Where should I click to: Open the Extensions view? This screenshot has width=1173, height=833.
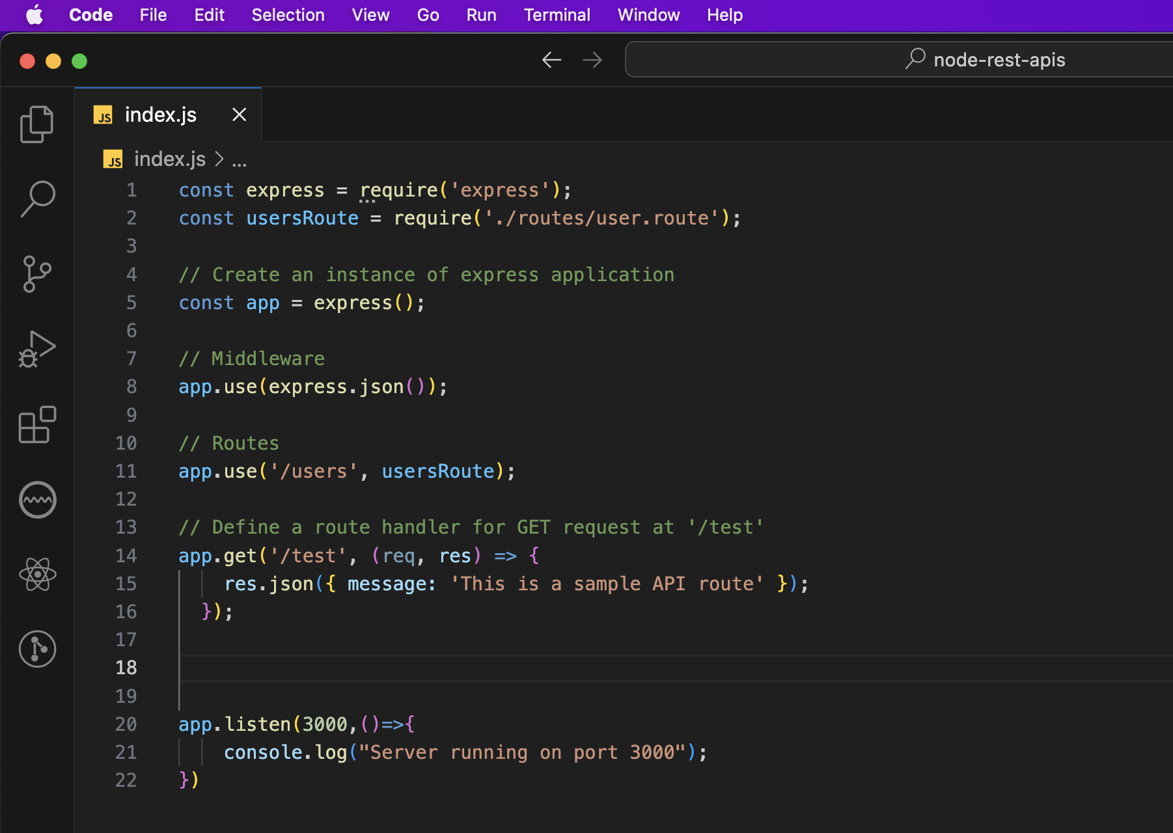coord(37,425)
